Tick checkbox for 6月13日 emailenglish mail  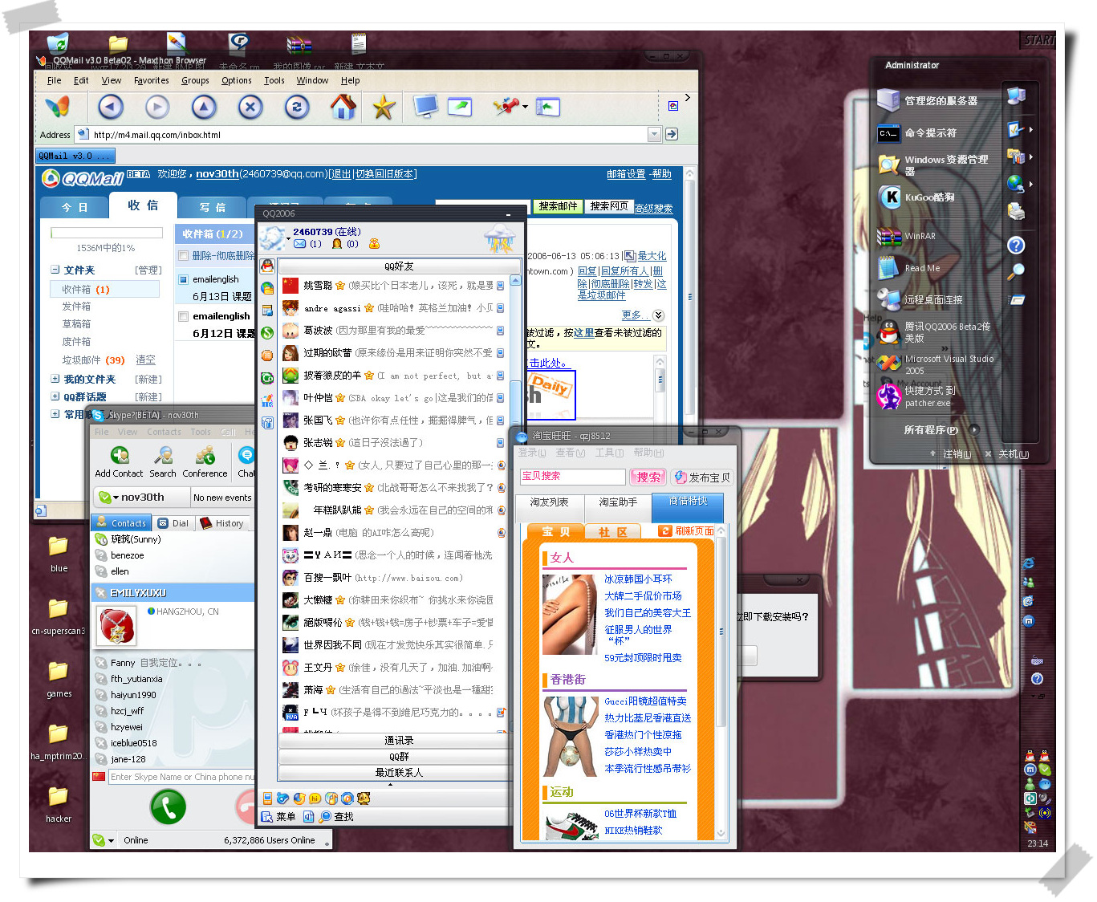(184, 279)
